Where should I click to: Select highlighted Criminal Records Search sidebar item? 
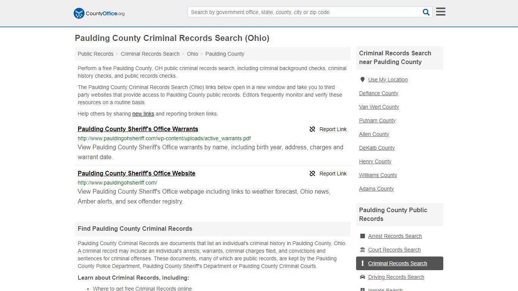397,263
